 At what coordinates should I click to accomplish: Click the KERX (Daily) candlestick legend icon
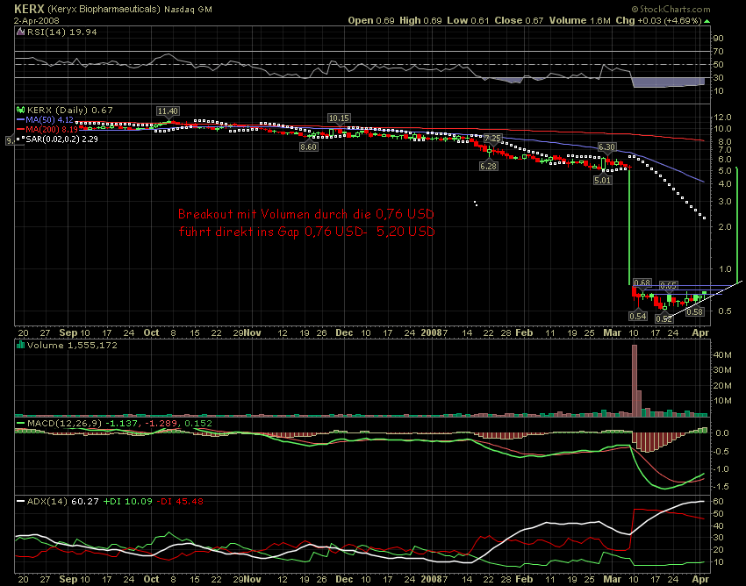22,110
